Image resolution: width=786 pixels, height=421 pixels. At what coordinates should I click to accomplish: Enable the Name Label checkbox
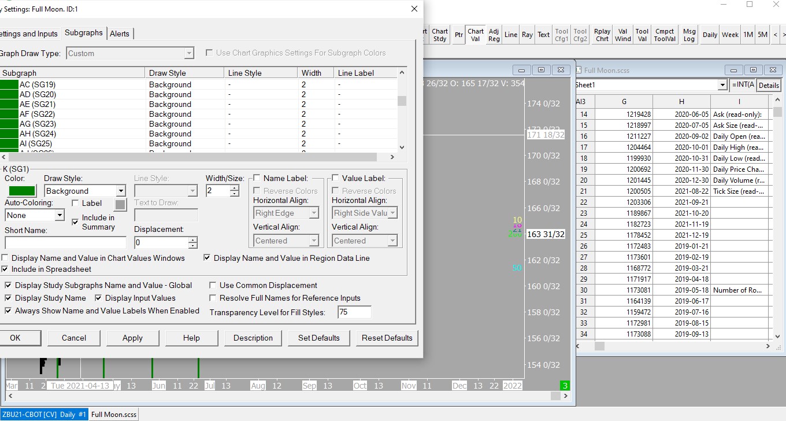257,178
